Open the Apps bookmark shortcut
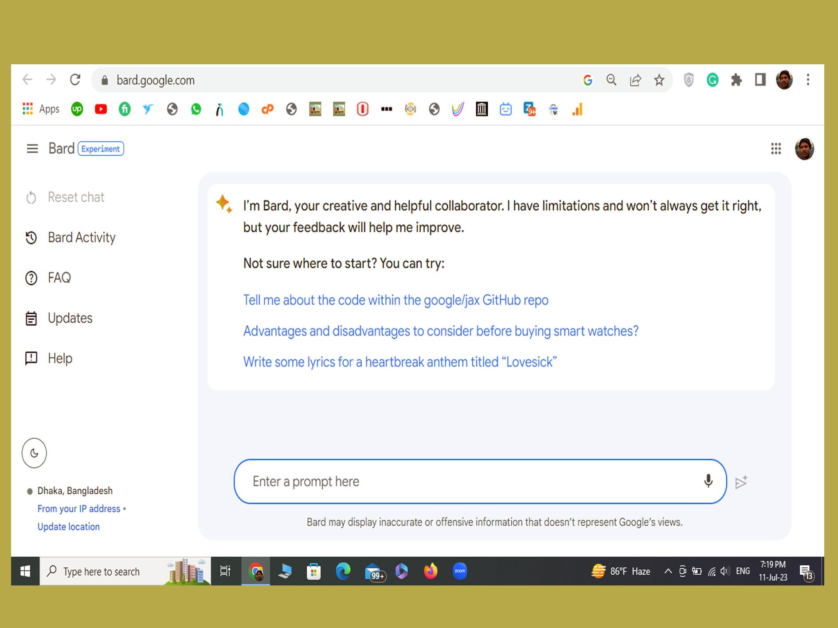The height and width of the screenshot is (628, 838). tap(40, 109)
